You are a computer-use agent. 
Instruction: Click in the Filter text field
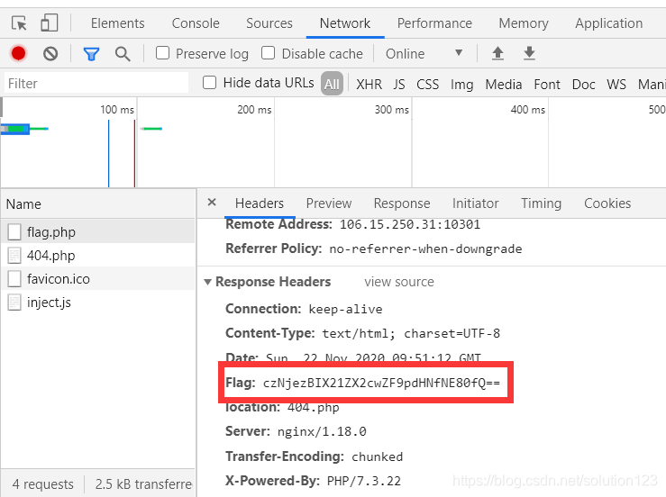tap(96, 83)
